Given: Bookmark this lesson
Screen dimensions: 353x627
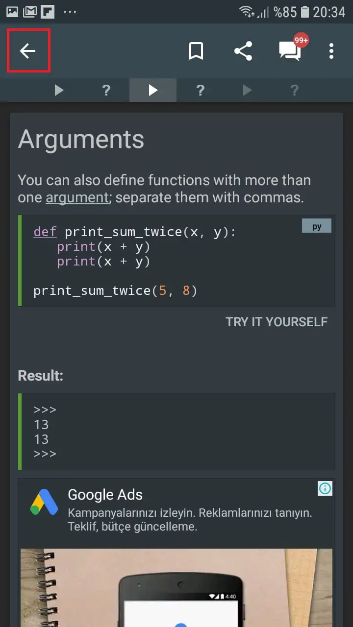Looking at the screenshot, I should (x=196, y=51).
